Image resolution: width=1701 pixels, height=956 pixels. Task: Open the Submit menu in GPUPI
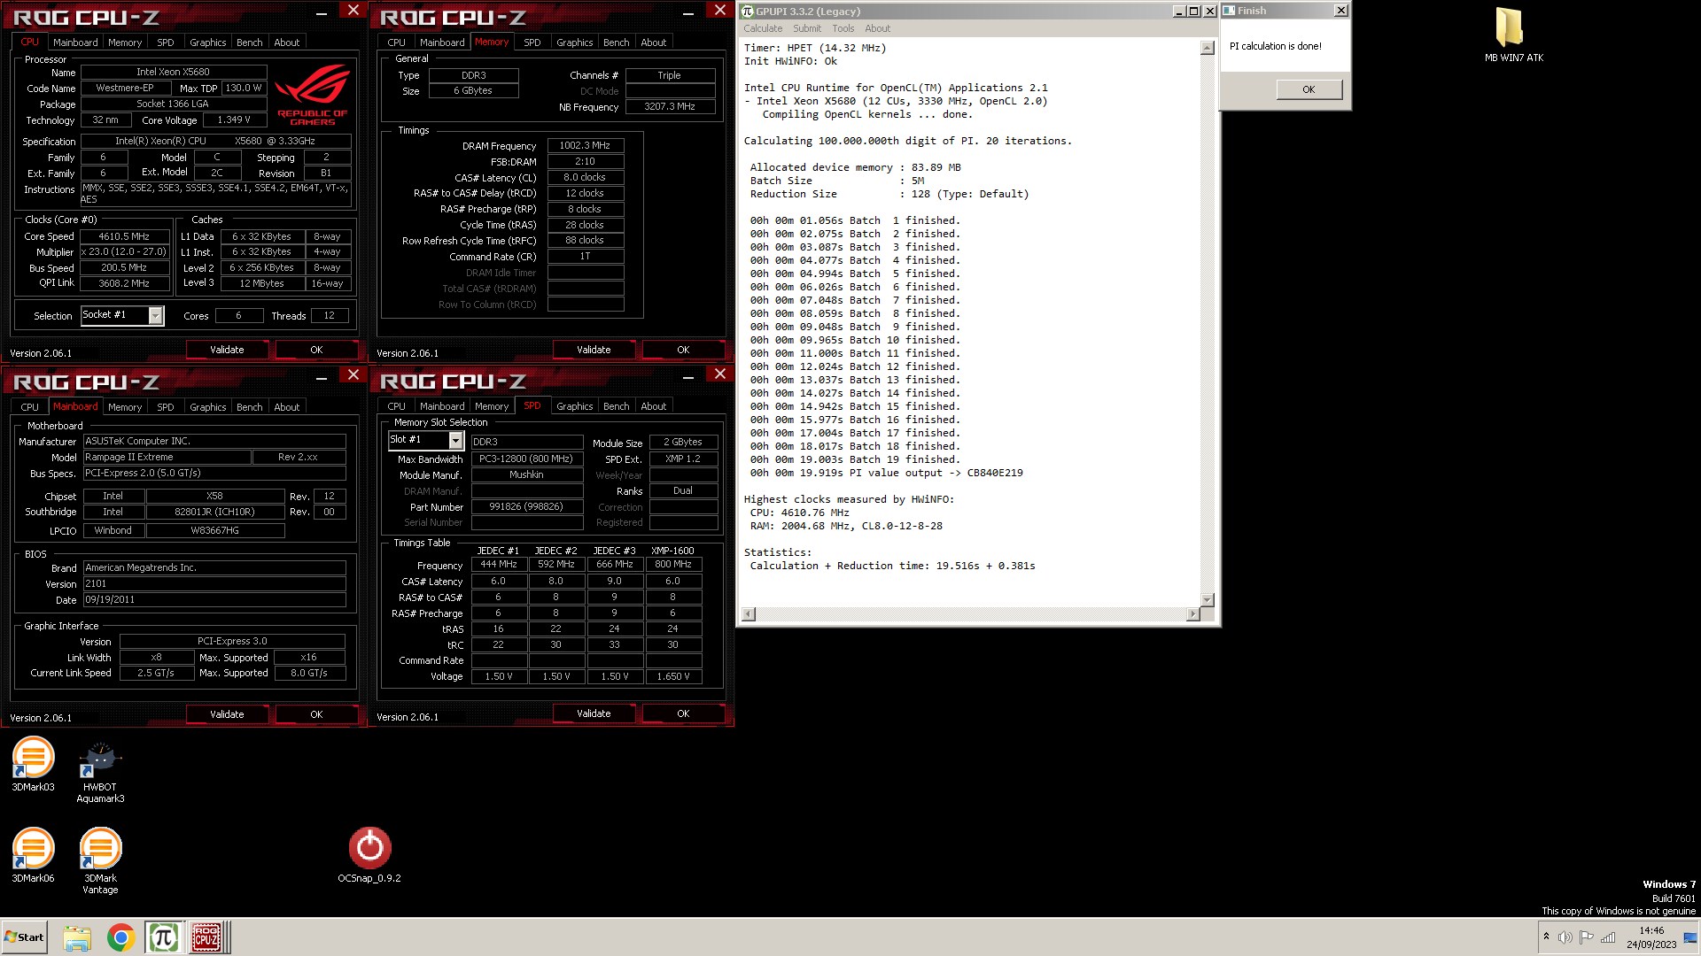pyautogui.click(x=807, y=28)
